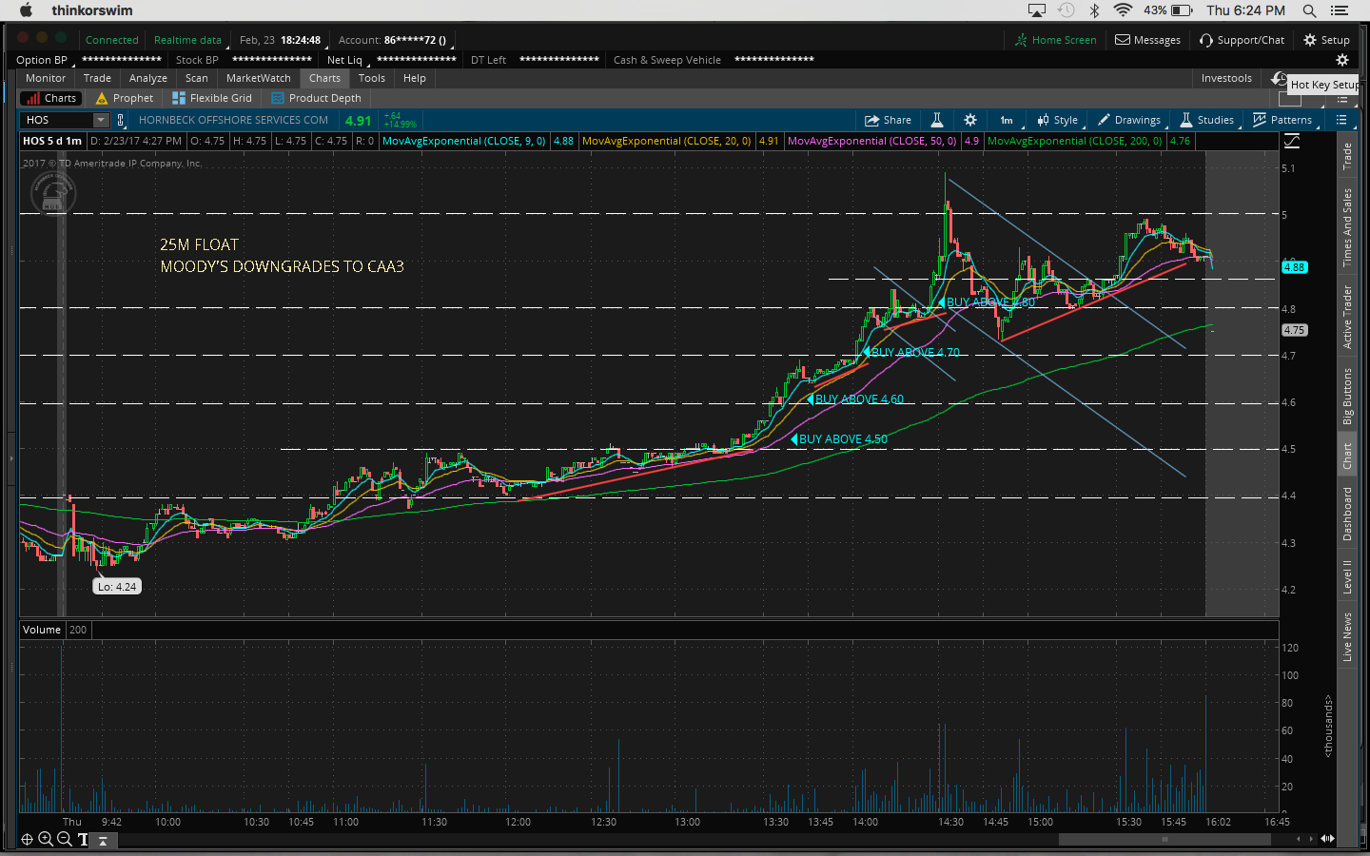The width and height of the screenshot is (1370, 856).
Task: Click the Share chart button
Action: pyautogui.click(x=888, y=120)
